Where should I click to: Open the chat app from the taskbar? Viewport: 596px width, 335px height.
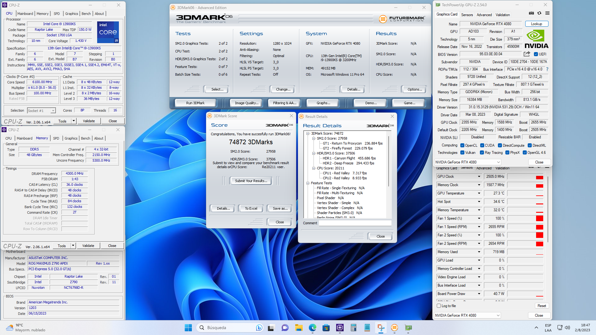[285, 328]
